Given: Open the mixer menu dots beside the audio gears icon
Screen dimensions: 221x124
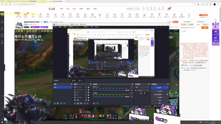Looking at the screenshot, I should (98, 103).
